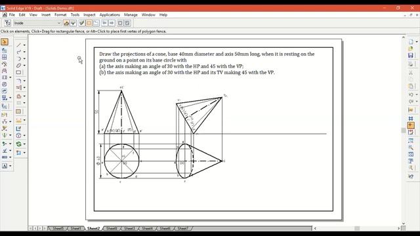Viewport: 420px width, 236px height.
Task: Click the right arrow Next icon
Action: (x=112, y=23)
